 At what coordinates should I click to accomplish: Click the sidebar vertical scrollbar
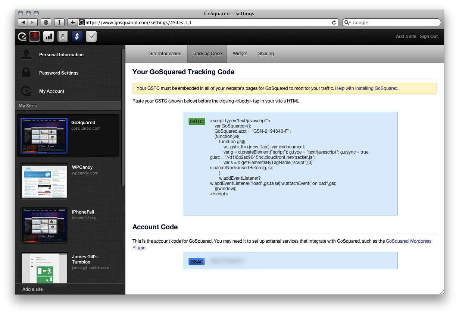(123, 117)
